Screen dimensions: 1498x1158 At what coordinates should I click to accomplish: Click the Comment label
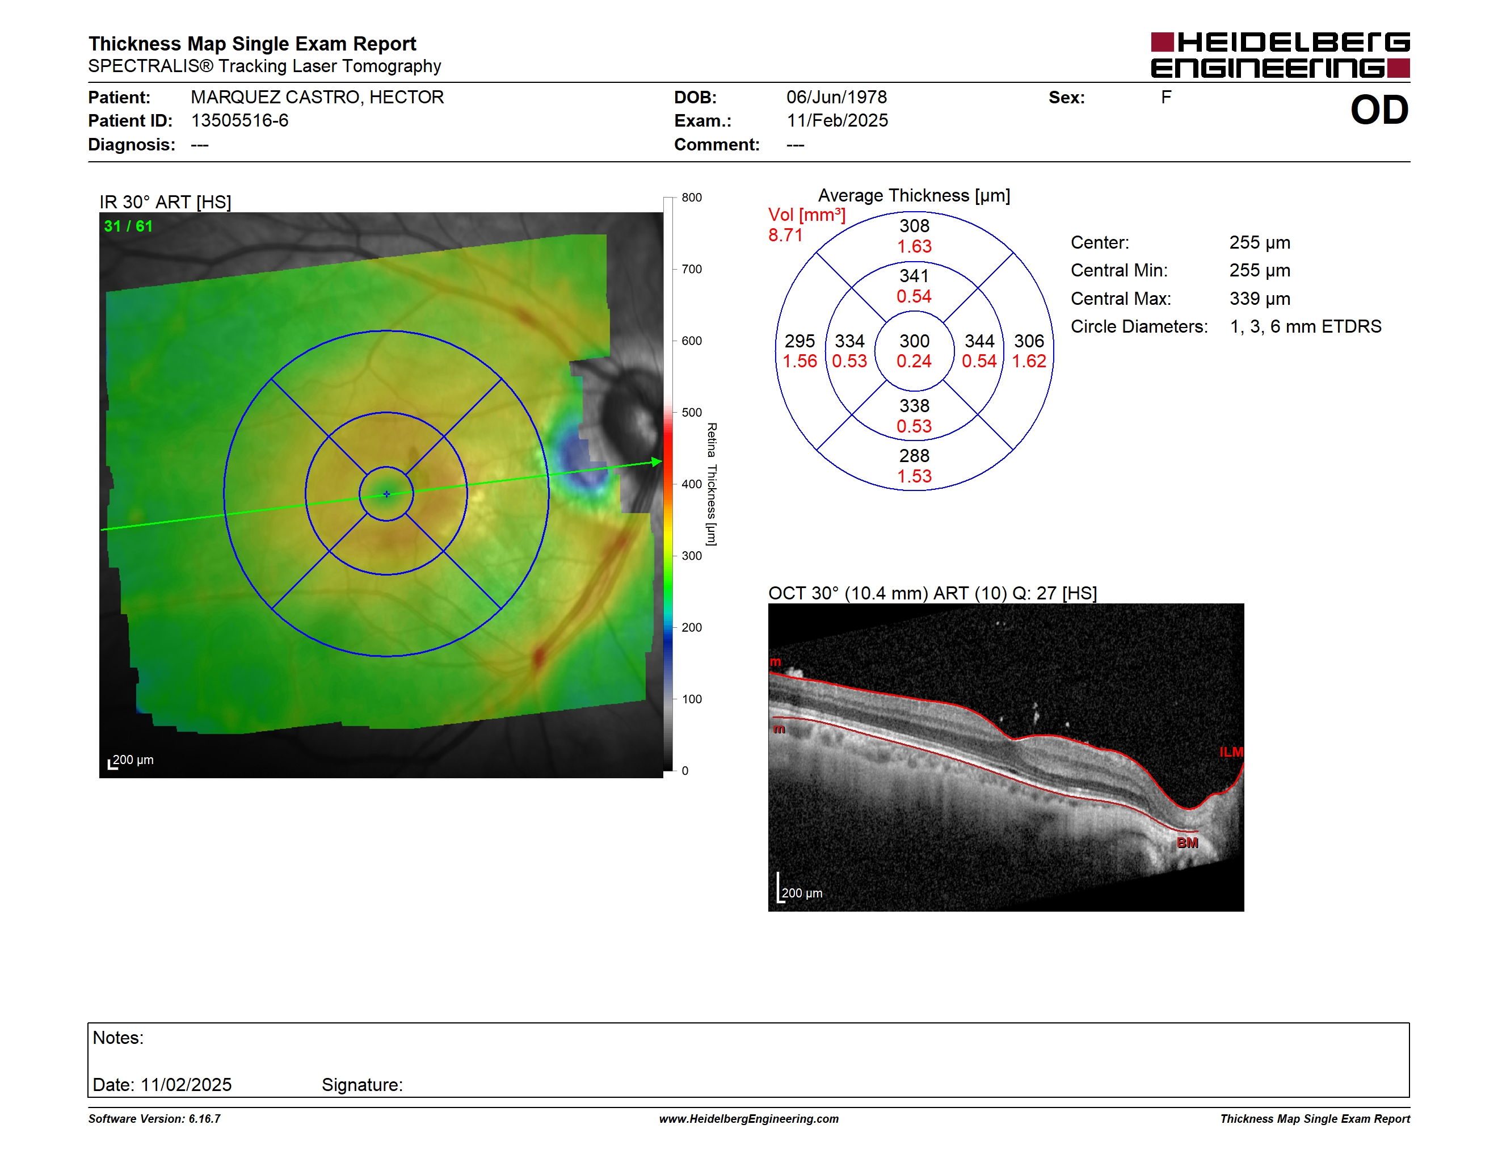click(717, 145)
